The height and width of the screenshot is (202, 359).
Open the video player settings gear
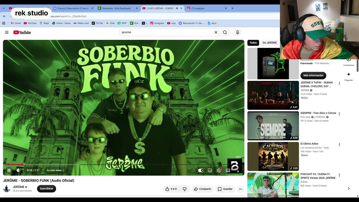(219, 170)
